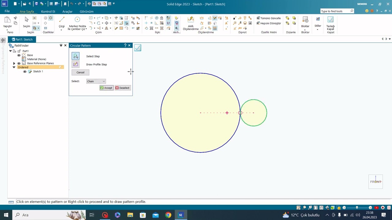Click Hepsini Dönüştür convert all
392x220 pixels.
coord(269,23)
